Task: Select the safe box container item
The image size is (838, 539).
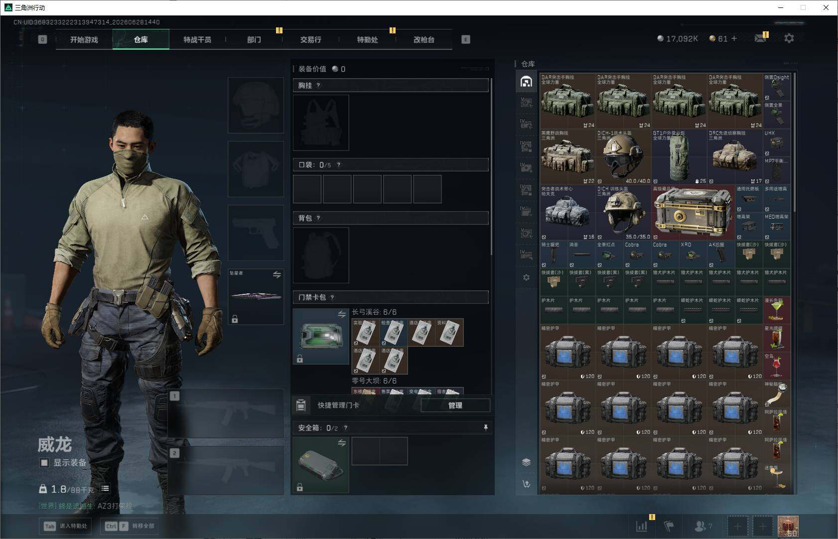Action: click(321, 465)
